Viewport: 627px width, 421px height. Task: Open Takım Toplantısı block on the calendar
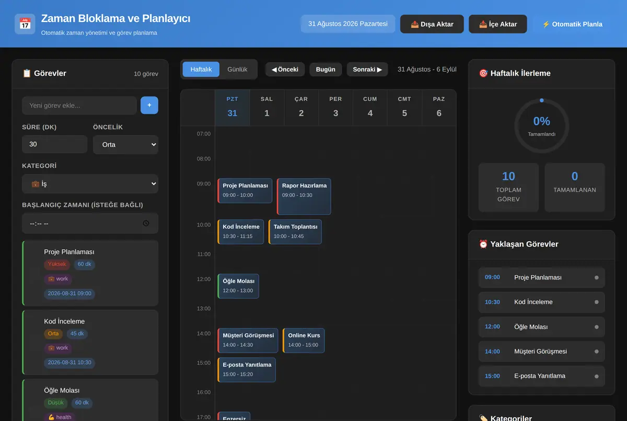[295, 232]
